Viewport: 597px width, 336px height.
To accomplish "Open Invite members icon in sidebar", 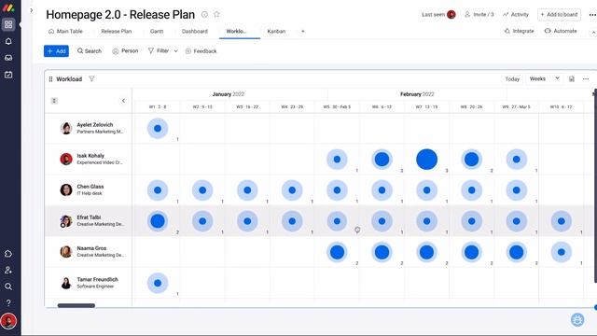I will tap(8, 270).
